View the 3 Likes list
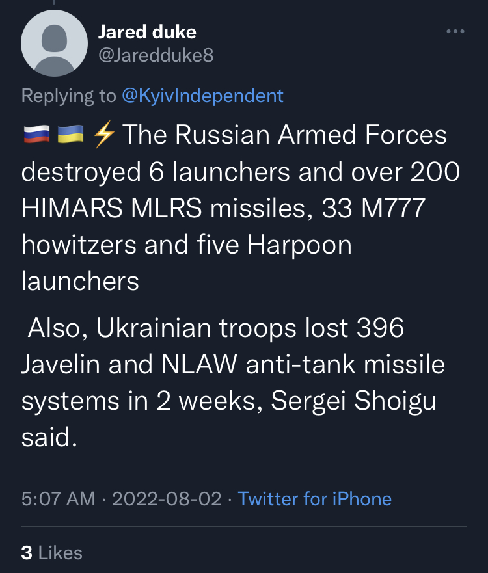This screenshot has width=488, height=573. pyautogui.click(x=51, y=553)
